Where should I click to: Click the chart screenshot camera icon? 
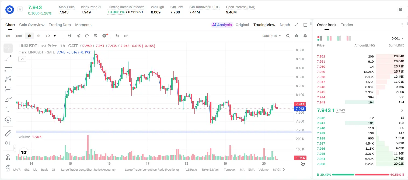pos(297,36)
